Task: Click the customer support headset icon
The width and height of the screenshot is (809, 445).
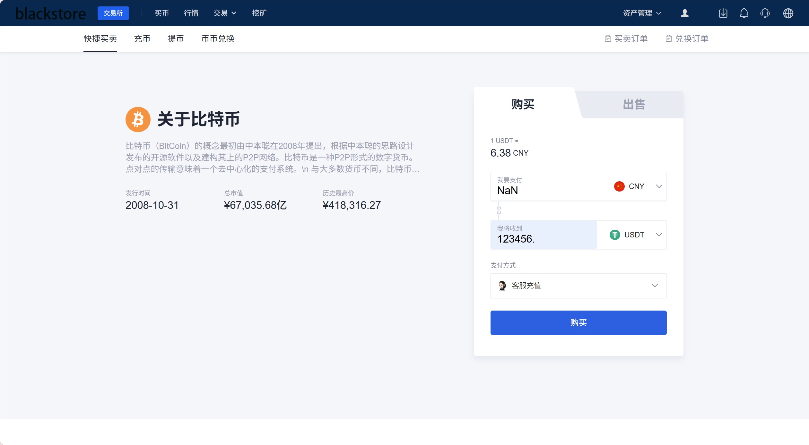Action: 765,13
